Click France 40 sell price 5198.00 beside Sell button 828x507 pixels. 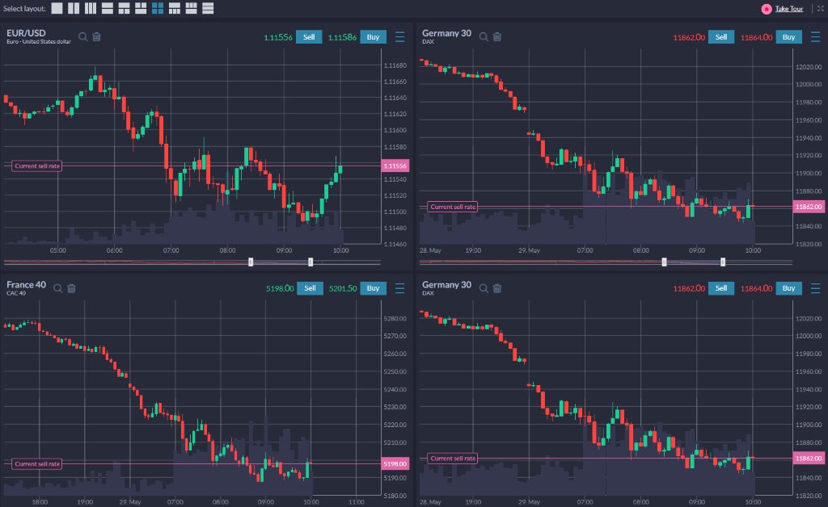pos(280,289)
